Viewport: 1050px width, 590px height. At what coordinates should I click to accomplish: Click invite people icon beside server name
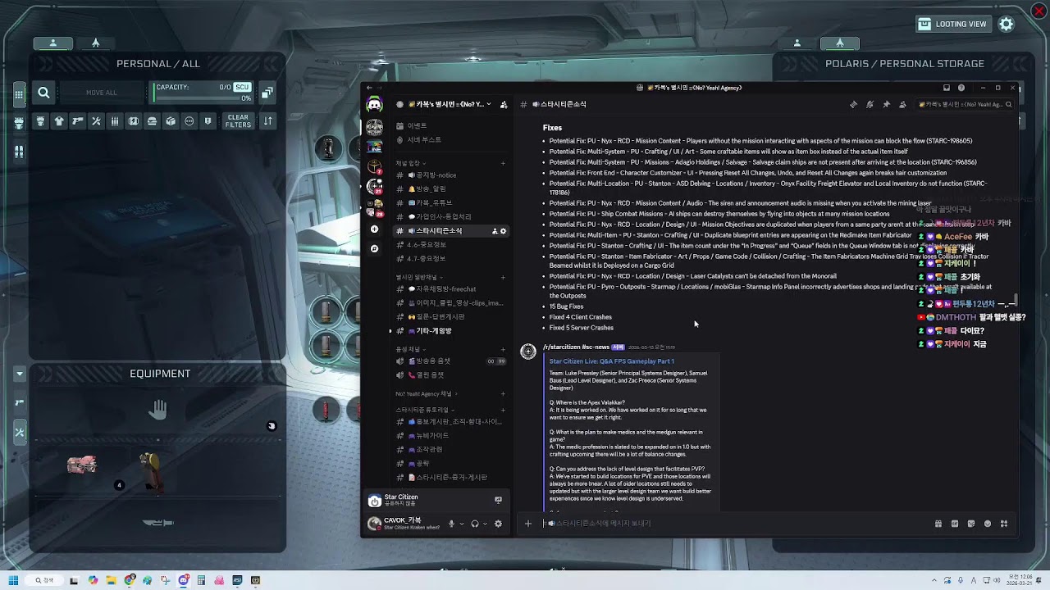504,105
